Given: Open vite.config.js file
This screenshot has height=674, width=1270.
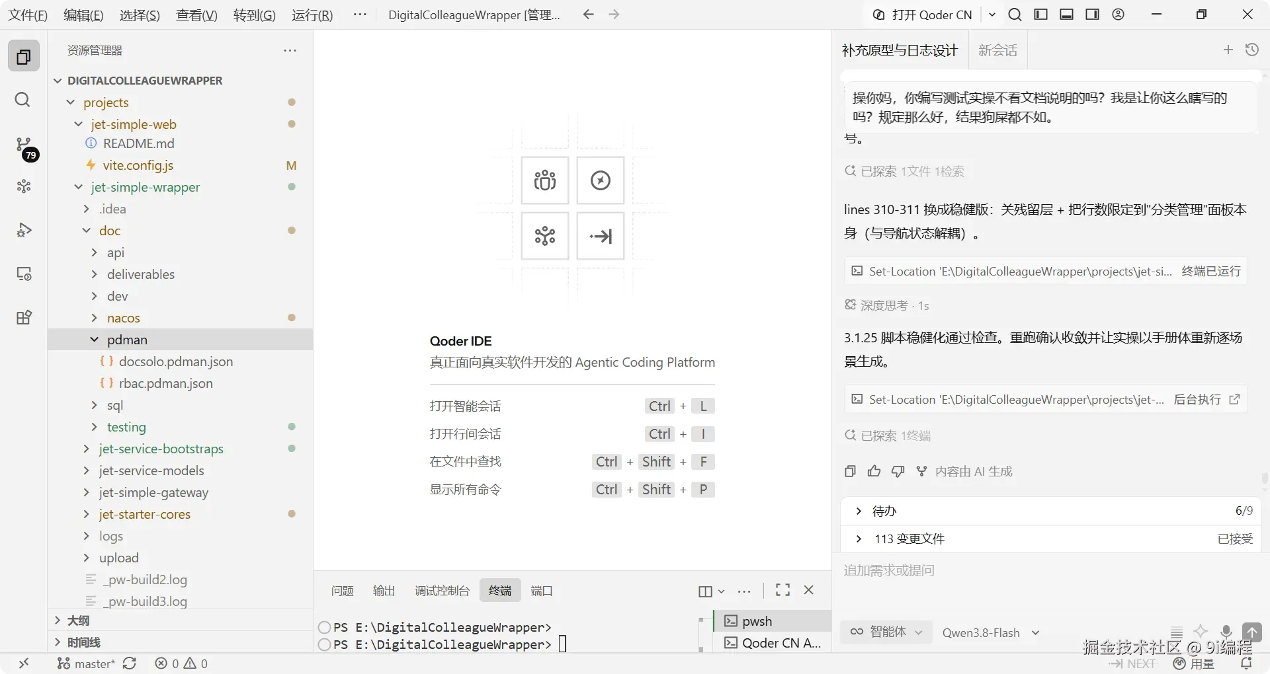Looking at the screenshot, I should point(138,165).
